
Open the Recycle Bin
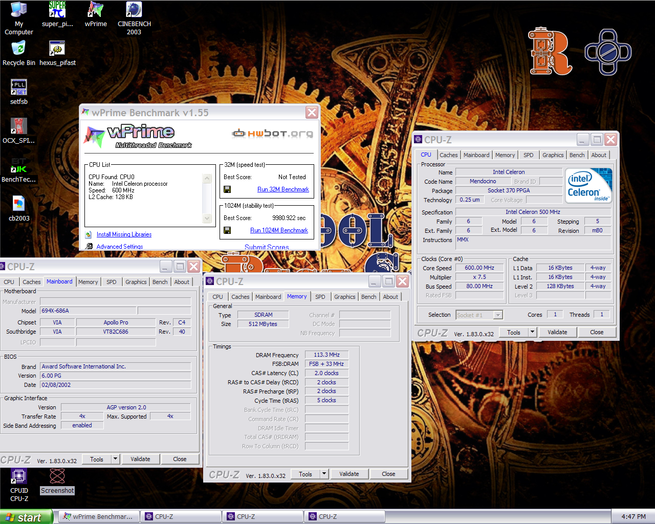coord(19,53)
